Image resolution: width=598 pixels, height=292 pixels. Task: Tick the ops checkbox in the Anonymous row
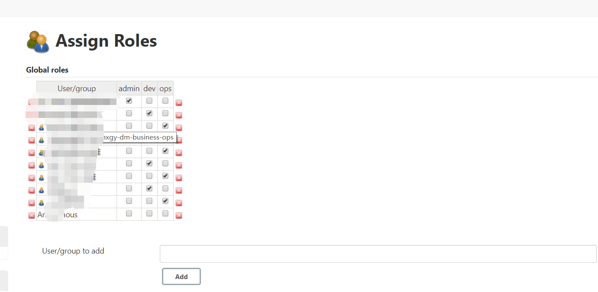tap(165, 213)
